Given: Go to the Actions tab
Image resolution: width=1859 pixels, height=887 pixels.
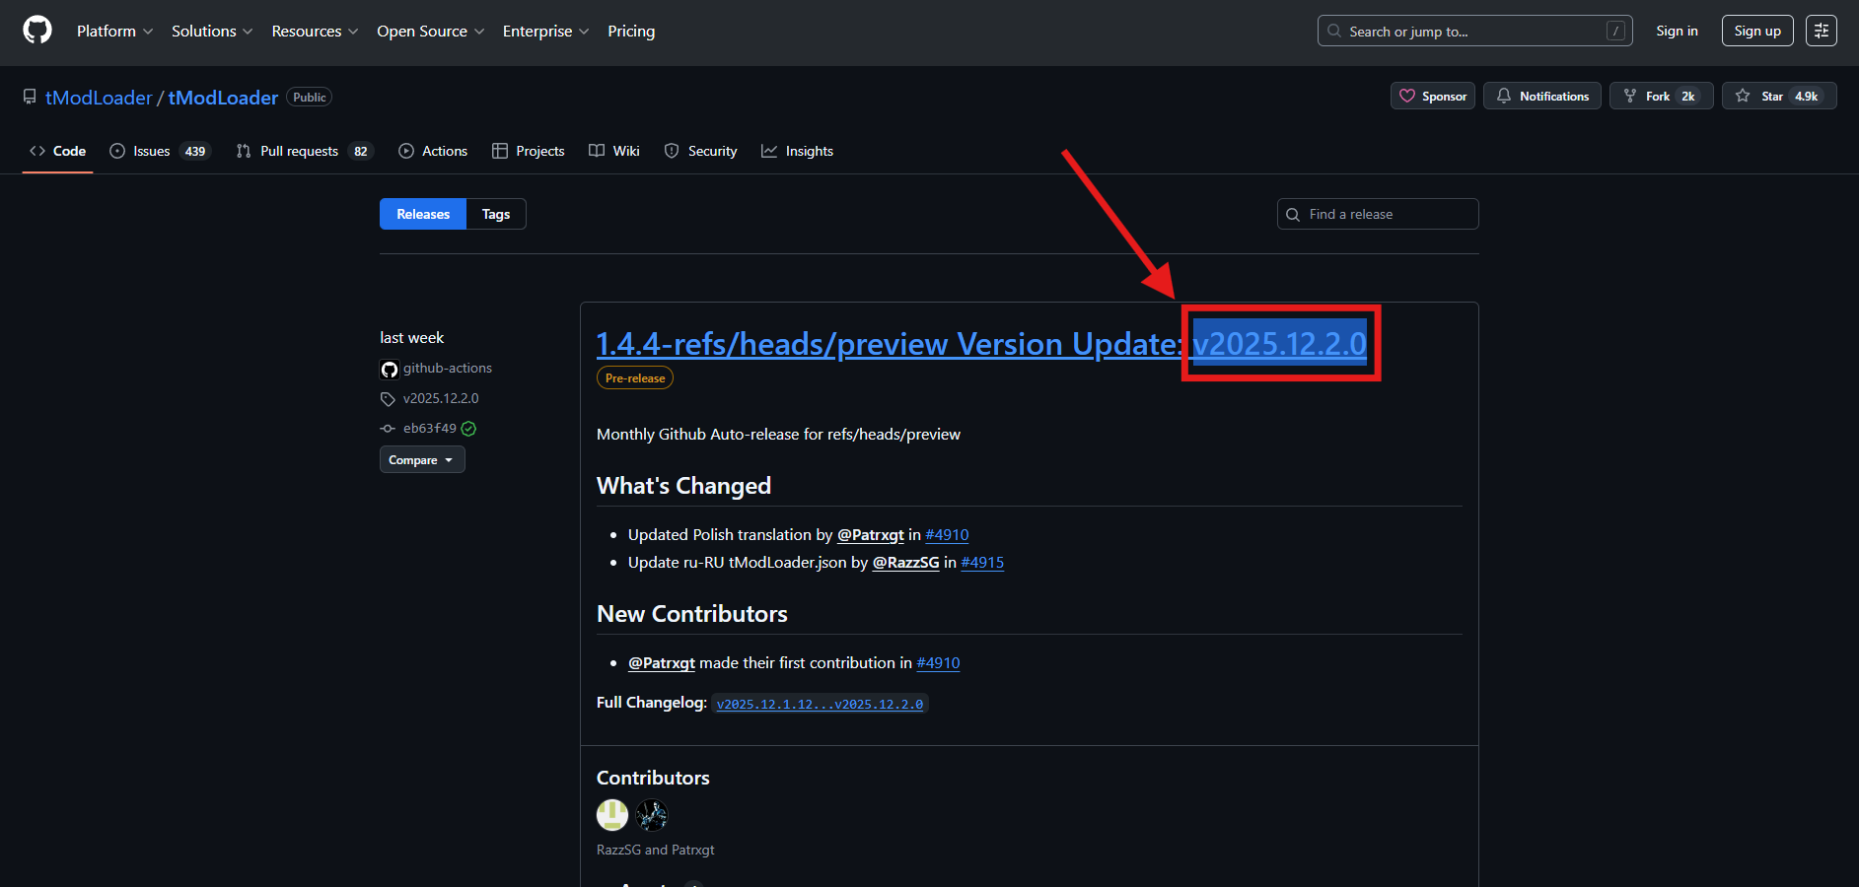Looking at the screenshot, I should point(433,151).
